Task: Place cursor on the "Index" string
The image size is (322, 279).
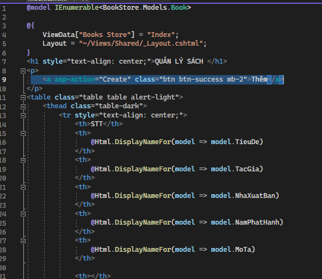Action: pyautogui.click(x=161, y=35)
